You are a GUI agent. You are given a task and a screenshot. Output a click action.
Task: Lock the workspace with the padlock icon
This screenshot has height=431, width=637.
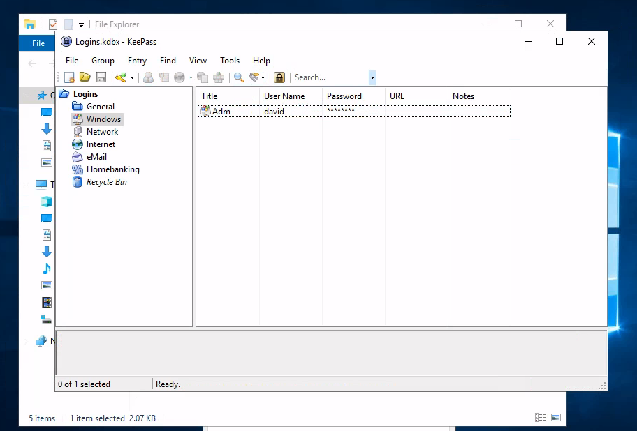pyautogui.click(x=279, y=77)
